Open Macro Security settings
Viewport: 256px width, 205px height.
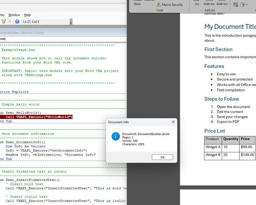click(170, 4)
